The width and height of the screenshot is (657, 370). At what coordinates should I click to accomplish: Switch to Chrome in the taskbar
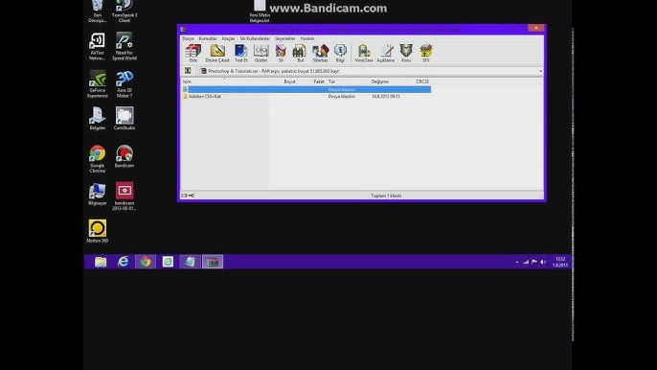(x=146, y=262)
